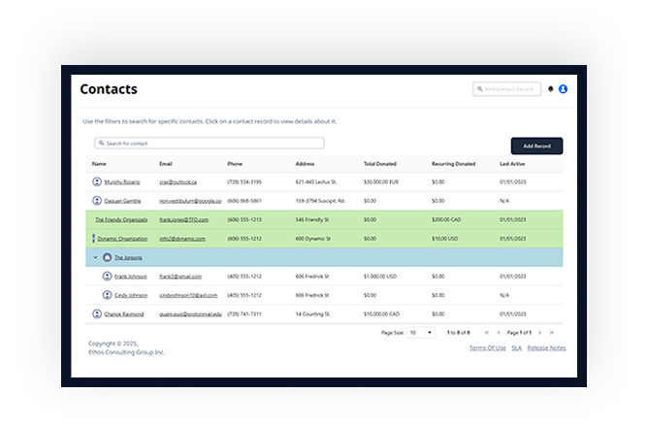
Task: Click the person icon beside Cindy Johnson
Action: [107, 295]
